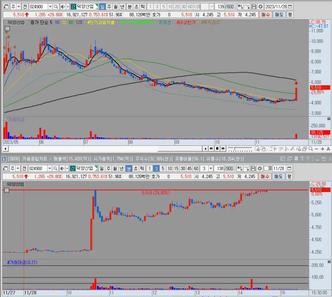Click the scroll left arrow under upper chart
Image resolution: width=332 pixels, height=297 pixels.
pyautogui.click(x=6, y=149)
